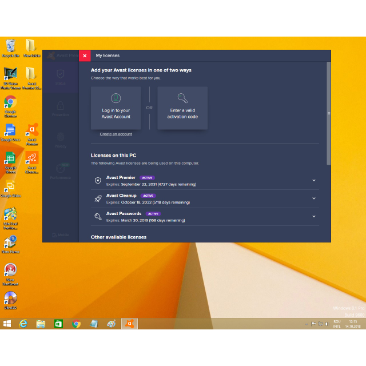This screenshot has width=366, height=366.
Task: Select the UltraISO desktop shortcut
Action: tap(10, 301)
